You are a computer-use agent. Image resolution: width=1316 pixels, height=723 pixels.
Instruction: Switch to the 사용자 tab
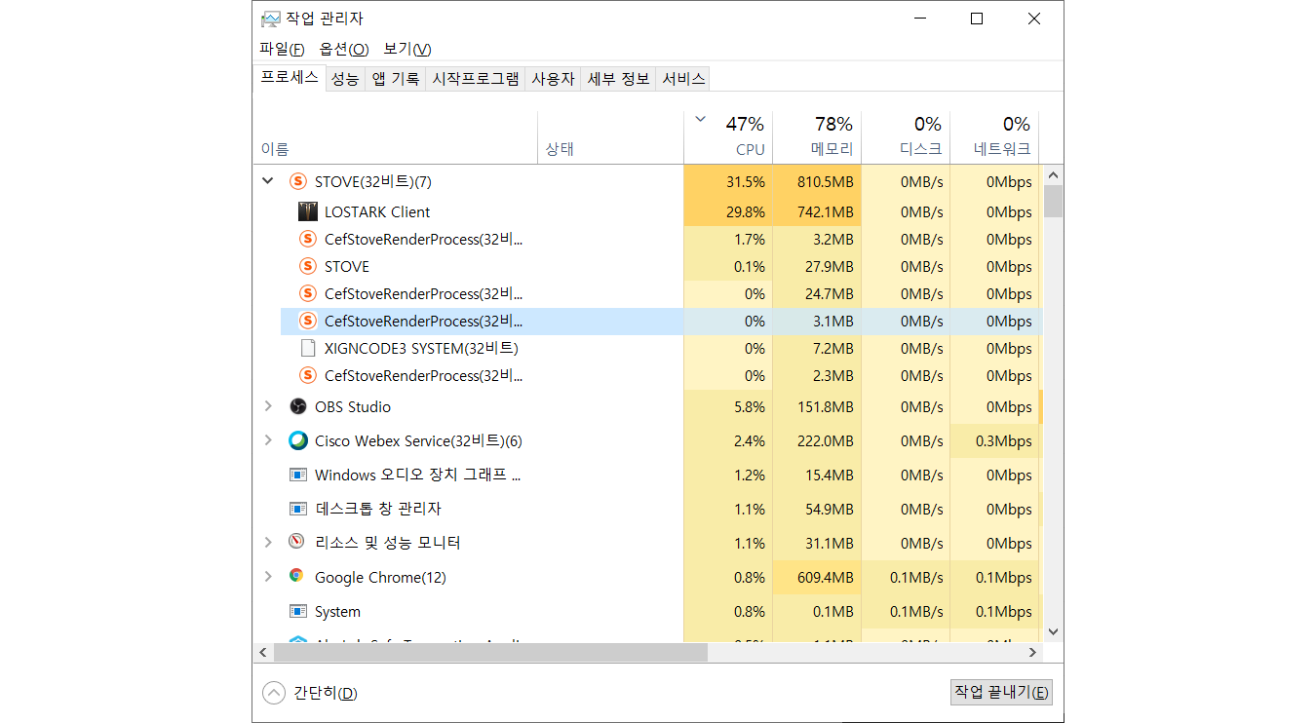(x=553, y=79)
